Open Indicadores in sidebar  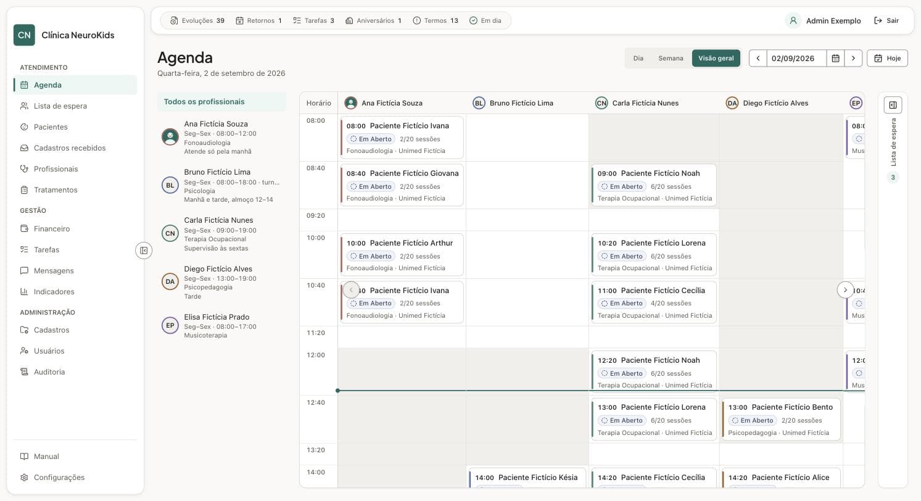coord(75,292)
